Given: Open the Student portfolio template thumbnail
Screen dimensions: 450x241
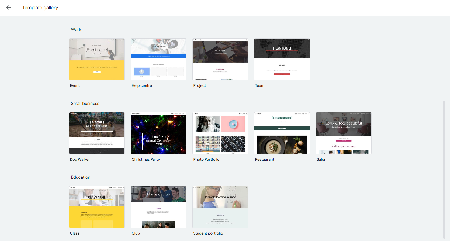Looking at the screenshot, I should (220, 207).
